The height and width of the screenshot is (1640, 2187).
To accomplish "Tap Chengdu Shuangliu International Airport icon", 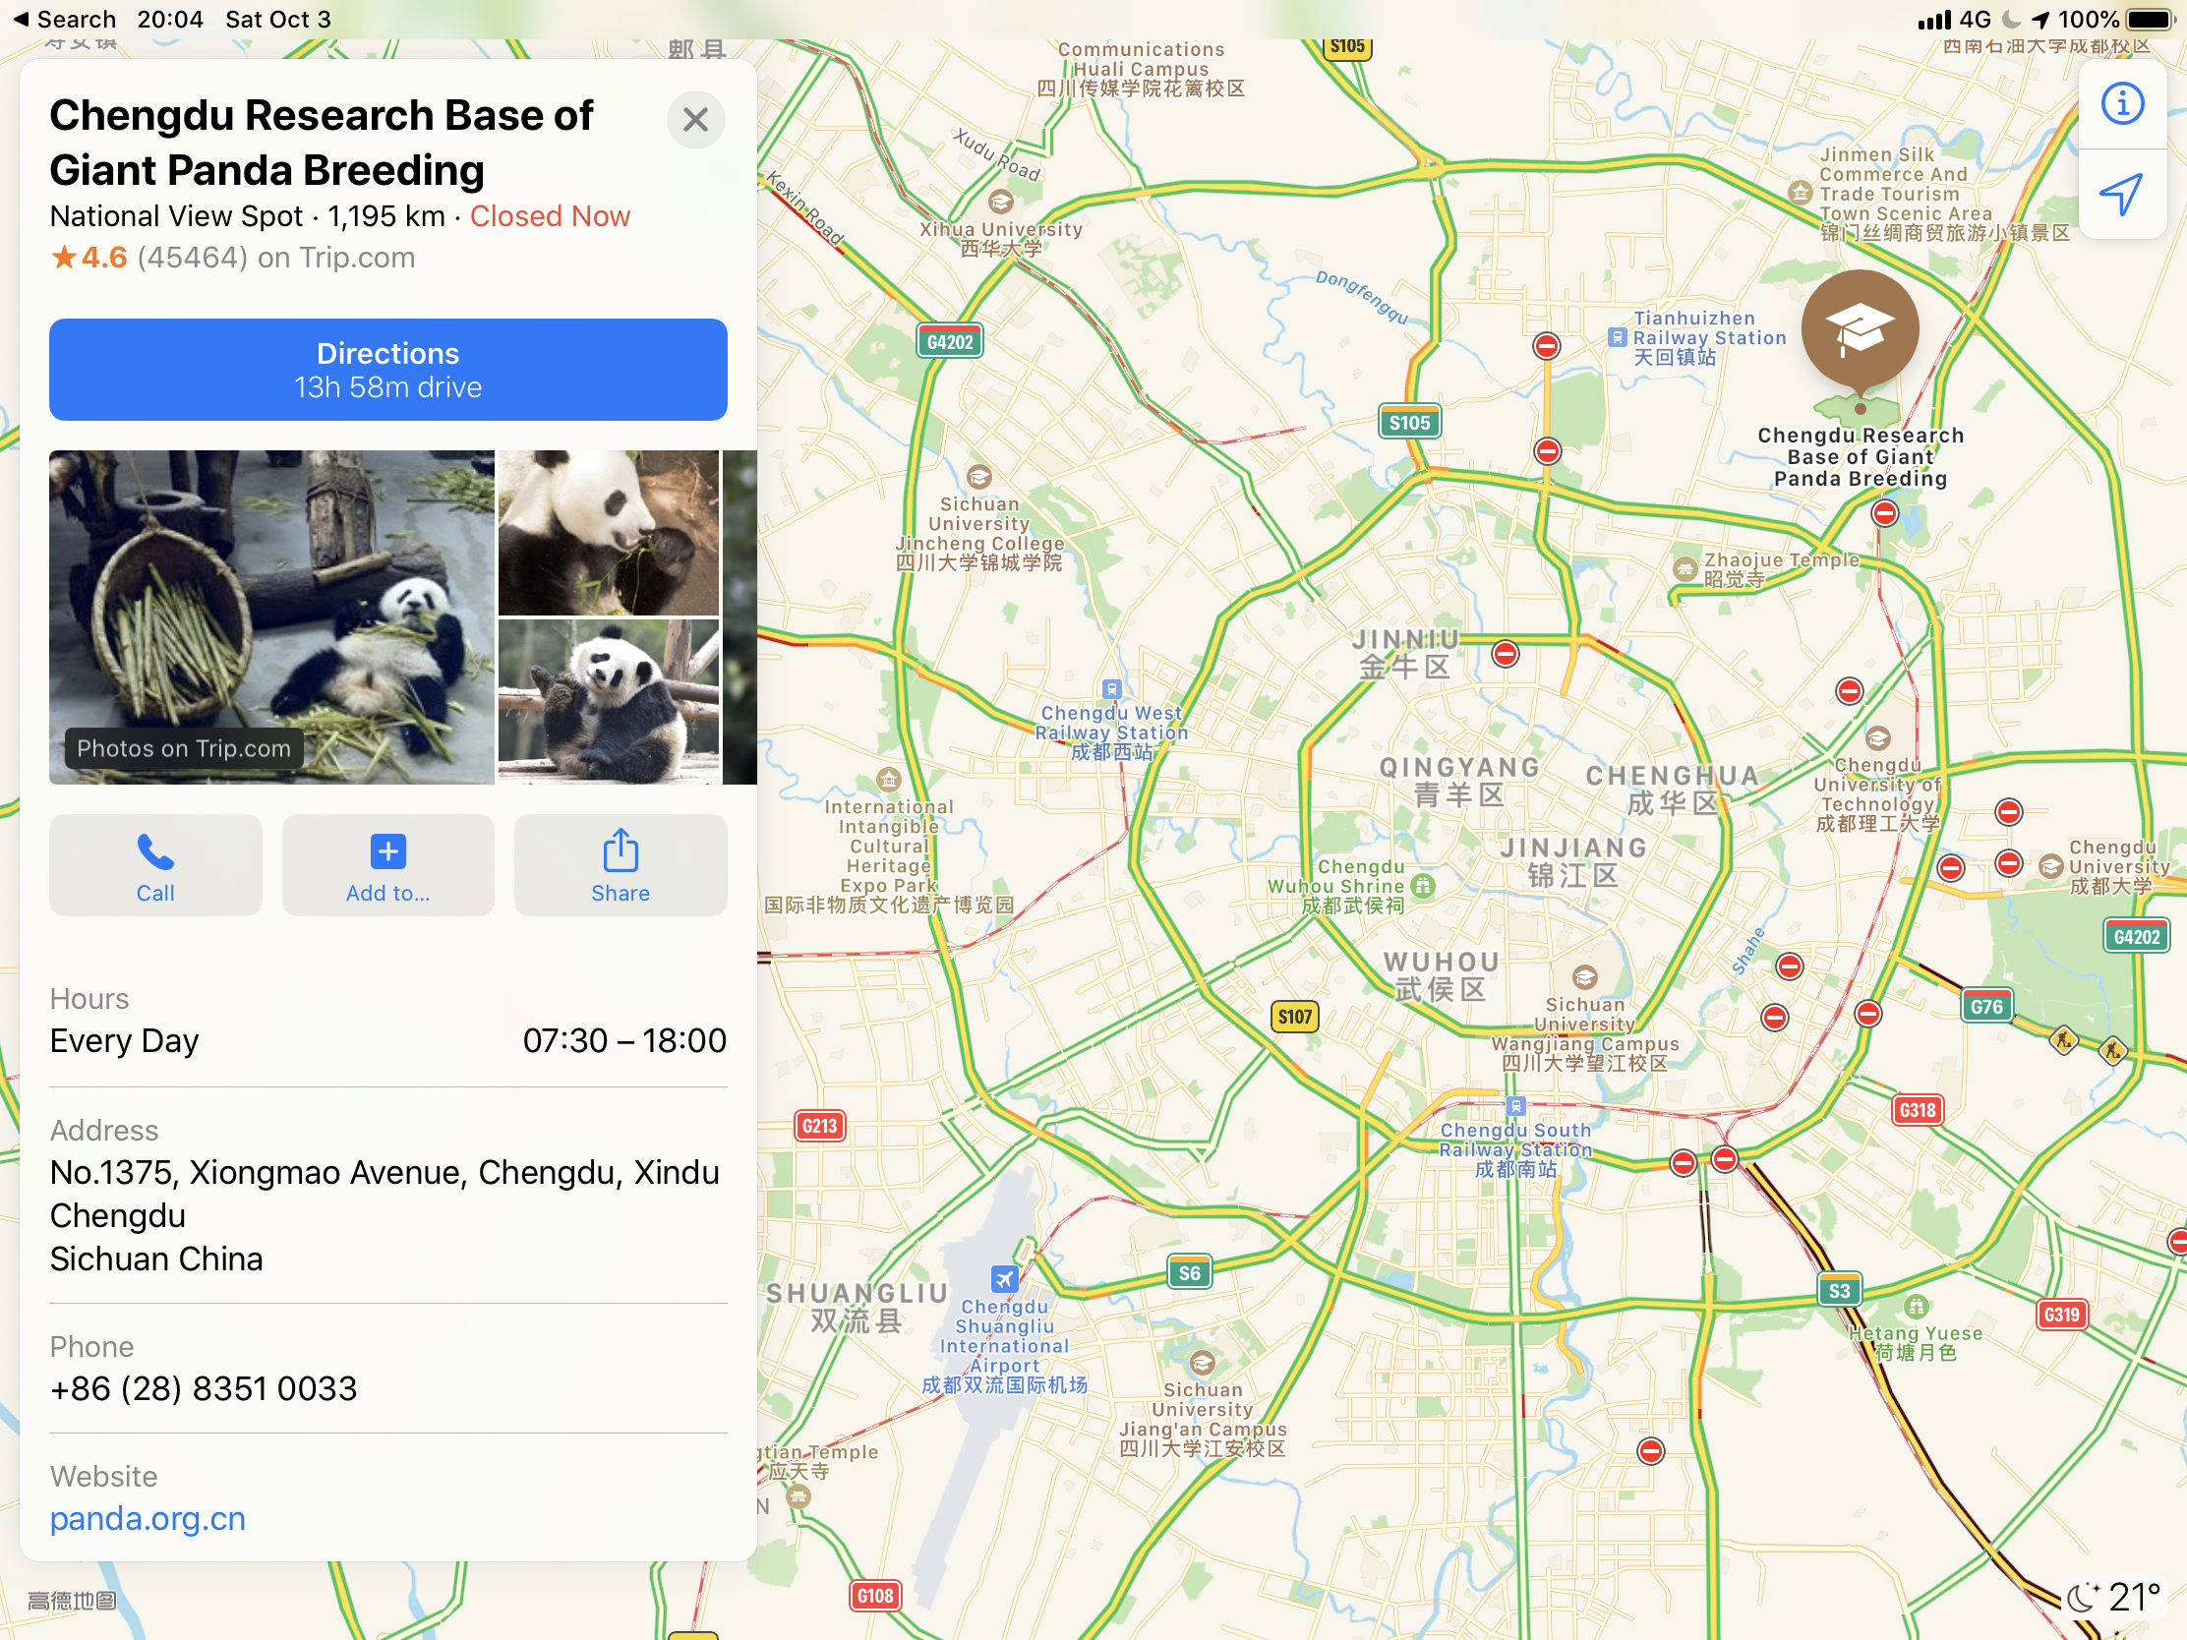I will click(1004, 1278).
